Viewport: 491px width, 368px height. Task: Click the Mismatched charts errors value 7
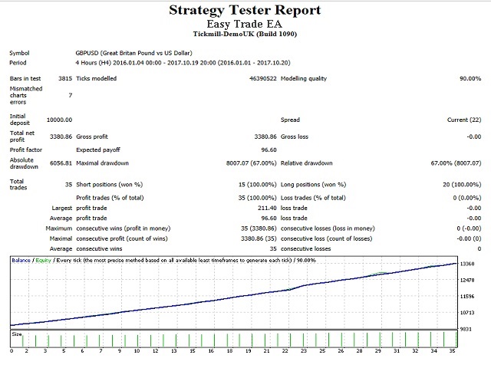pyautogui.click(x=71, y=95)
